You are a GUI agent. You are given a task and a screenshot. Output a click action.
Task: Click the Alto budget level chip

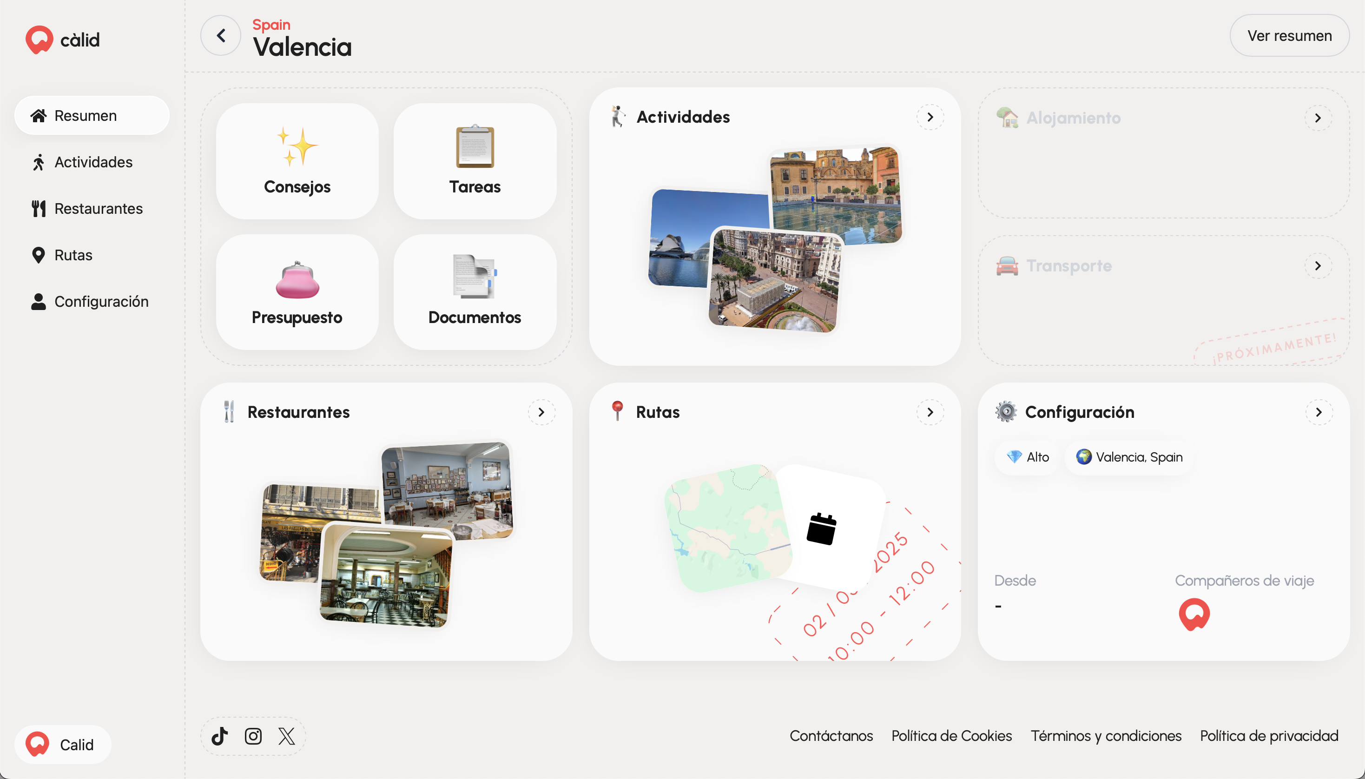coord(1027,457)
